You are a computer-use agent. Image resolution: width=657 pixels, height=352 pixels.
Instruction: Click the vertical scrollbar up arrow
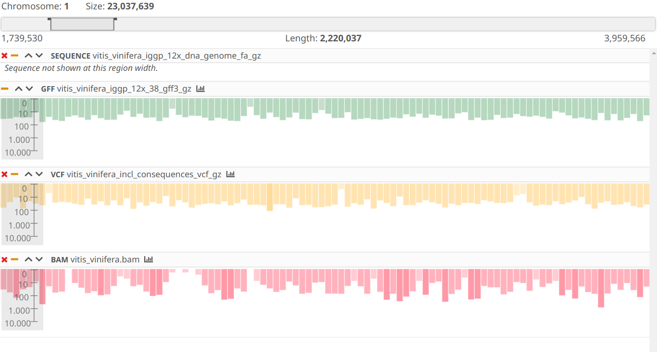[654, 53]
